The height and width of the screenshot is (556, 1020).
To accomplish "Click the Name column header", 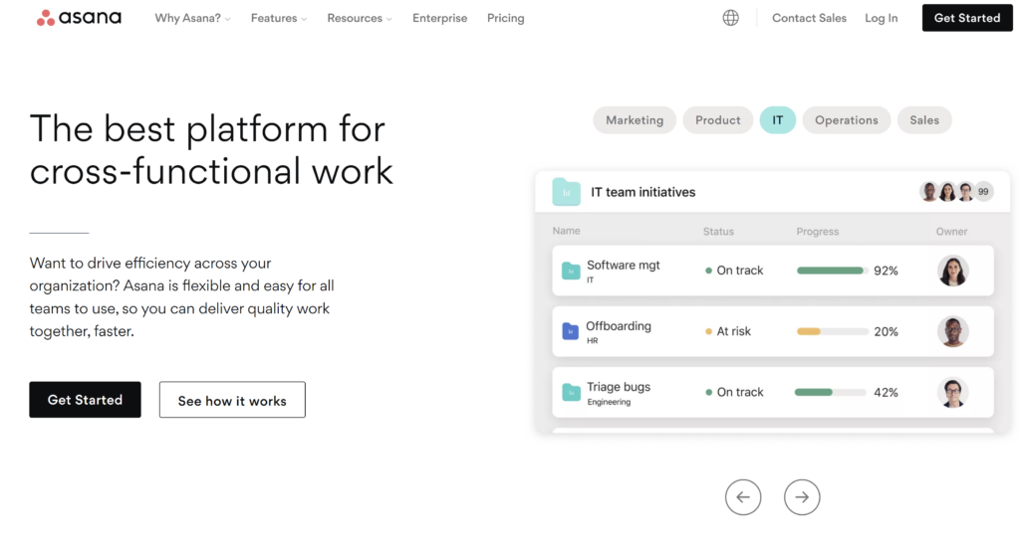I will point(566,231).
